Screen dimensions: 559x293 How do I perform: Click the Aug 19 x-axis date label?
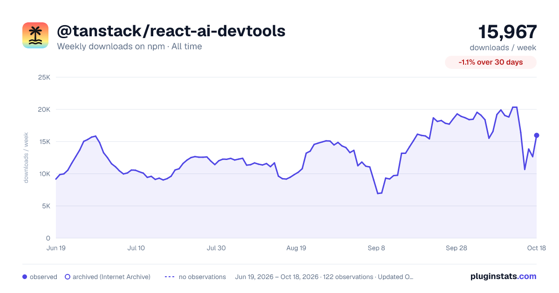tap(296, 248)
